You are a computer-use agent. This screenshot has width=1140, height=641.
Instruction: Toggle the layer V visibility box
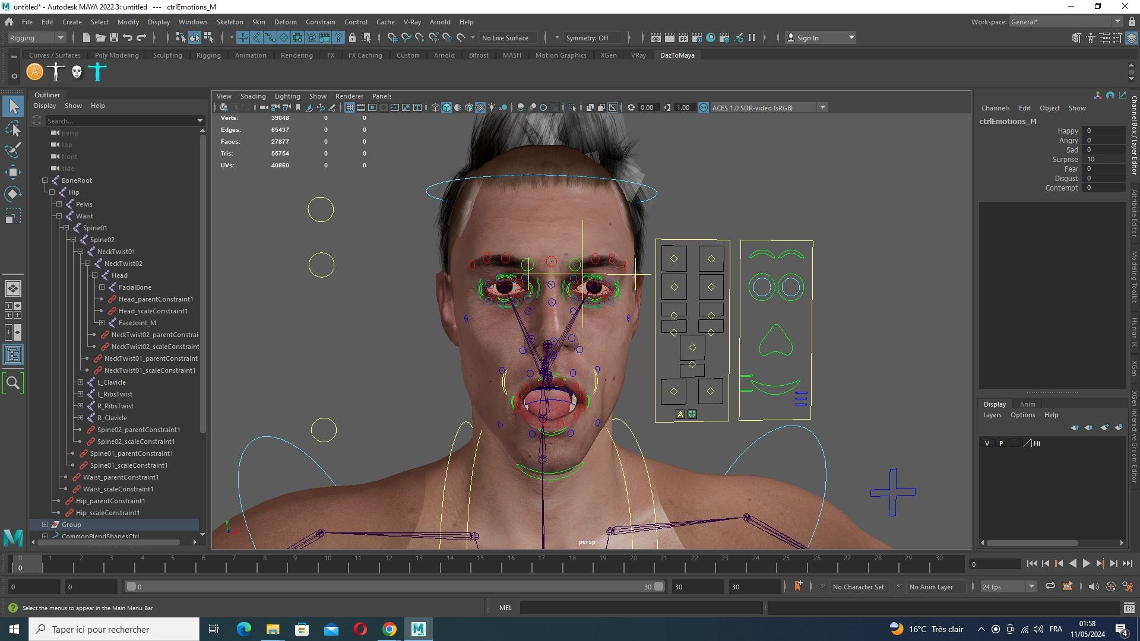[987, 443]
